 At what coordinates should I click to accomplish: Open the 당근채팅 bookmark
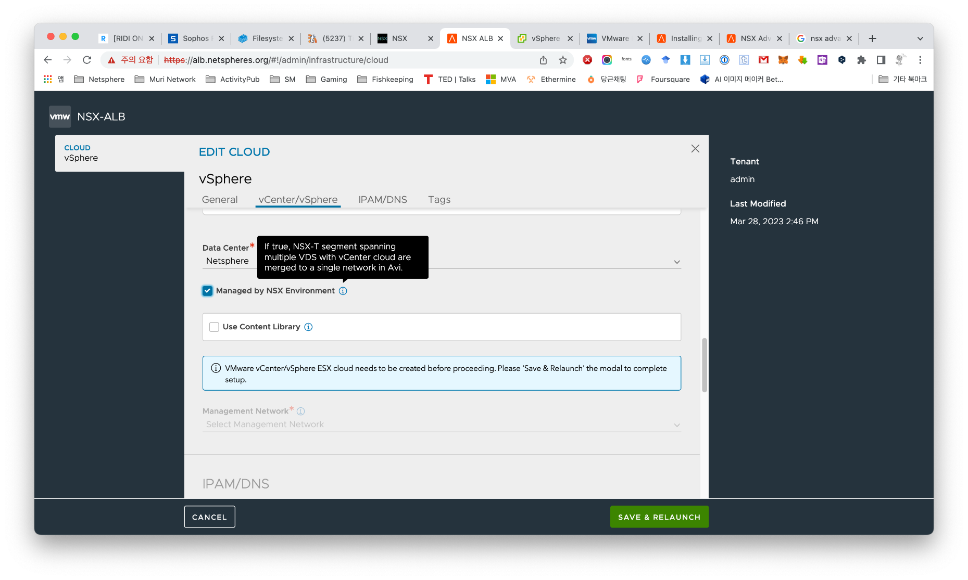point(606,79)
